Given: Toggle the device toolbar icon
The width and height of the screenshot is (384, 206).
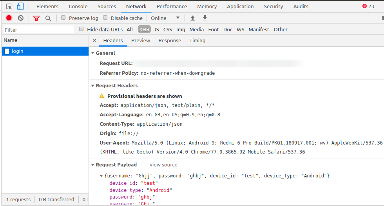Looking at the screenshot, I should (20, 6).
